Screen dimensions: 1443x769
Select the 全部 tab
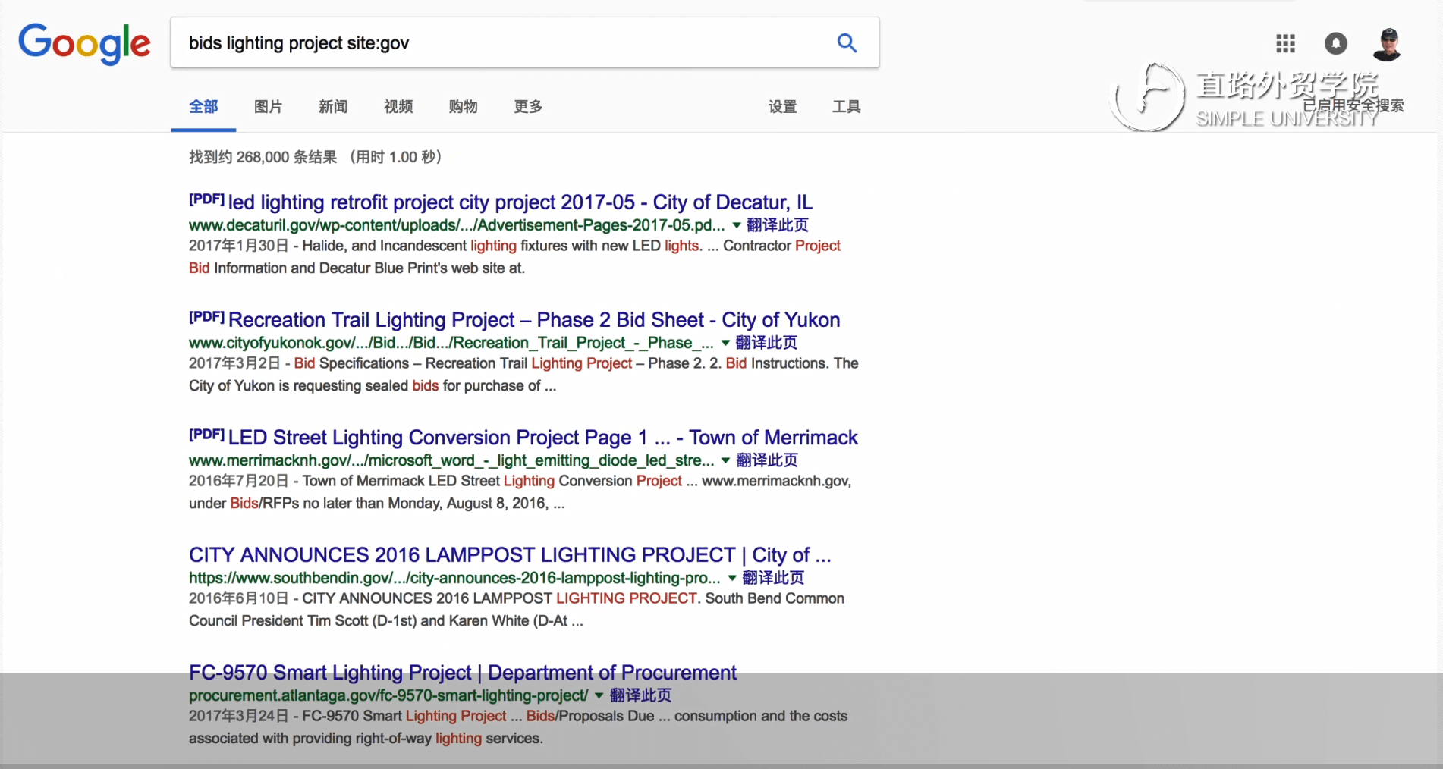point(203,107)
